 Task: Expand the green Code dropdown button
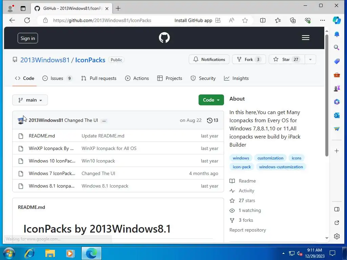[x=211, y=100]
